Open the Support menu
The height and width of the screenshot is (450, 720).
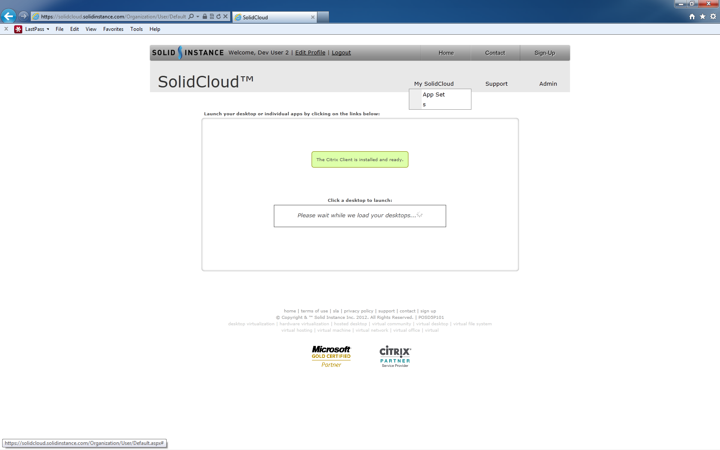[496, 84]
